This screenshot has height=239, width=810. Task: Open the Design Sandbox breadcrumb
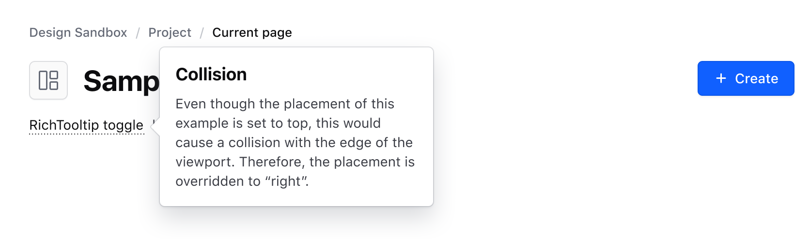pos(78,32)
